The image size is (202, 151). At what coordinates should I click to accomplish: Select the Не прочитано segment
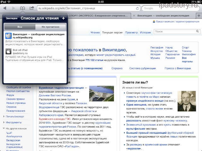coord(50,27)
